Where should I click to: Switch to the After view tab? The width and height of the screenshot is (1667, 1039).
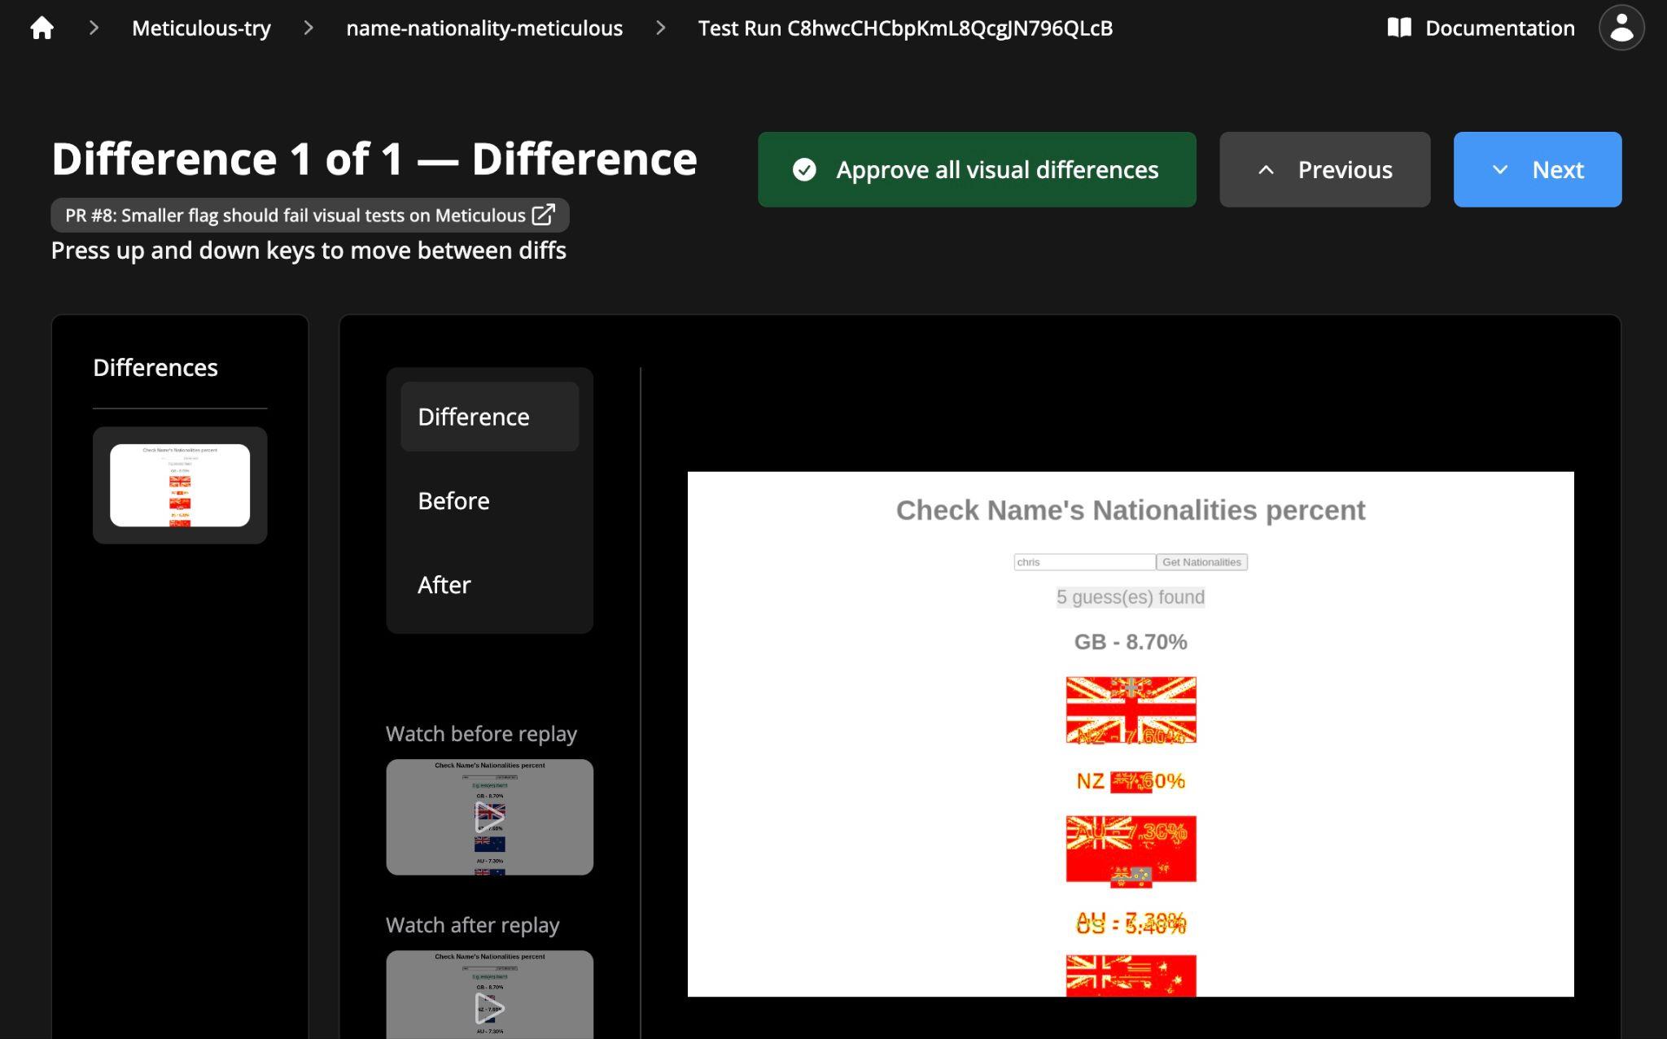click(x=444, y=585)
